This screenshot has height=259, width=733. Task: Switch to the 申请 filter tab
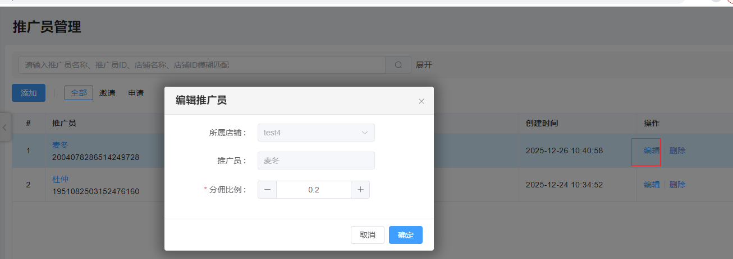(136, 93)
